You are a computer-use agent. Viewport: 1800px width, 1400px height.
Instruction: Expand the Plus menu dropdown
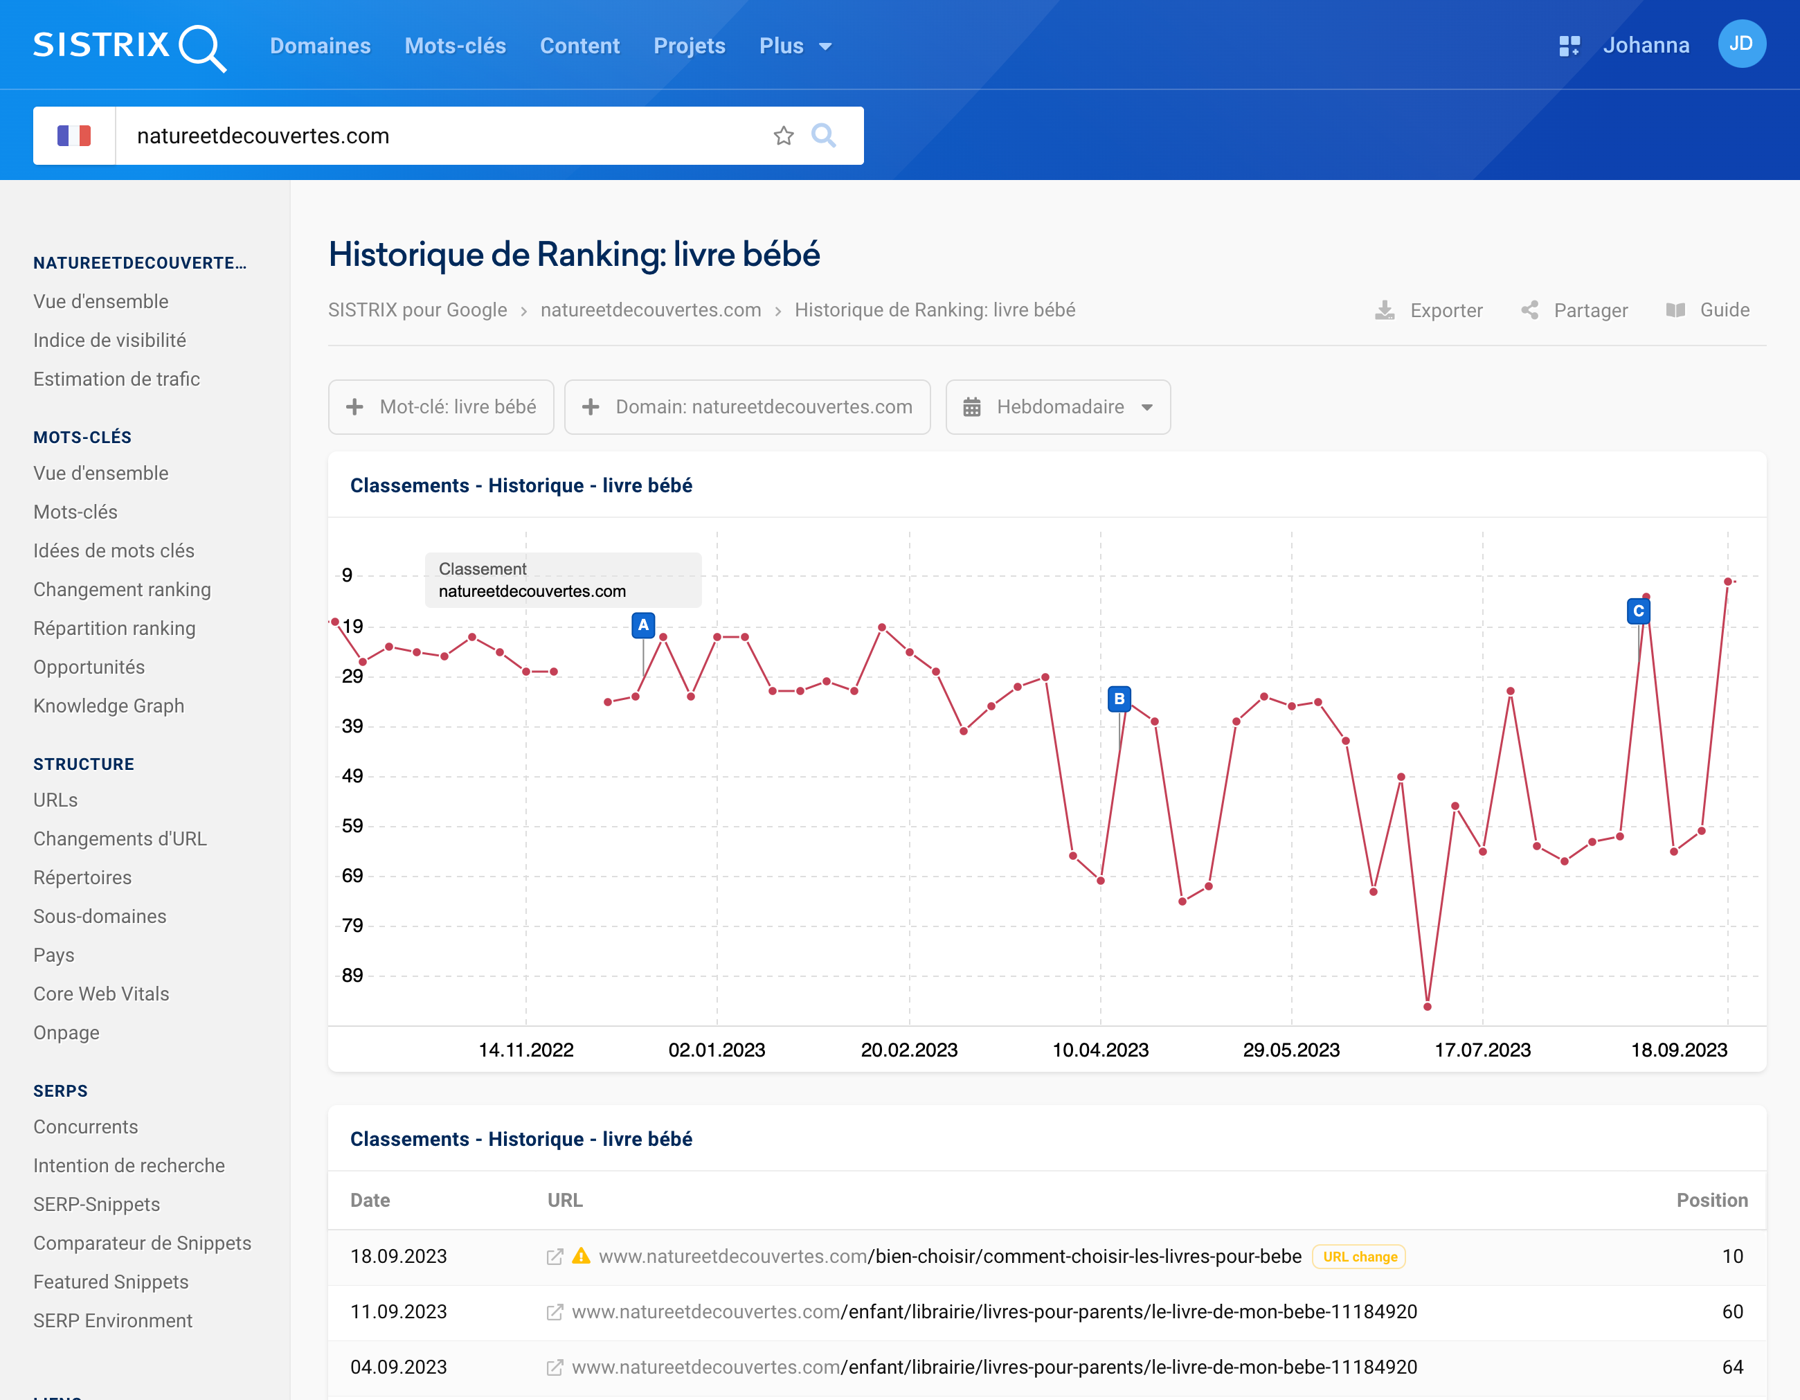[795, 46]
